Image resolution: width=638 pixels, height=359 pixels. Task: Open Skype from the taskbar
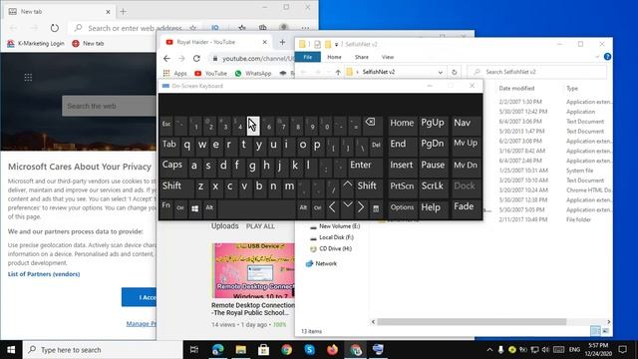[x=310, y=350]
